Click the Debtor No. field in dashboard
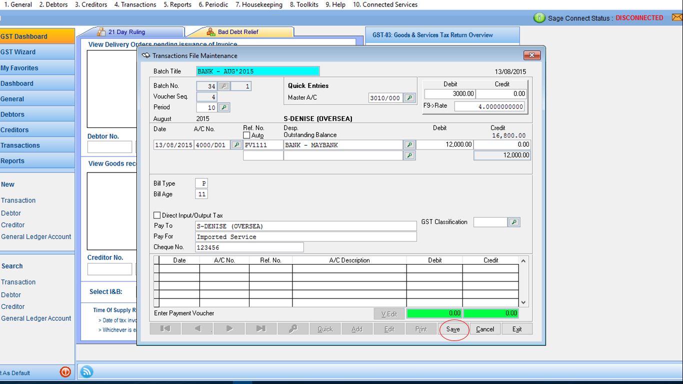Viewport: 683px width, 384px height. [x=110, y=147]
